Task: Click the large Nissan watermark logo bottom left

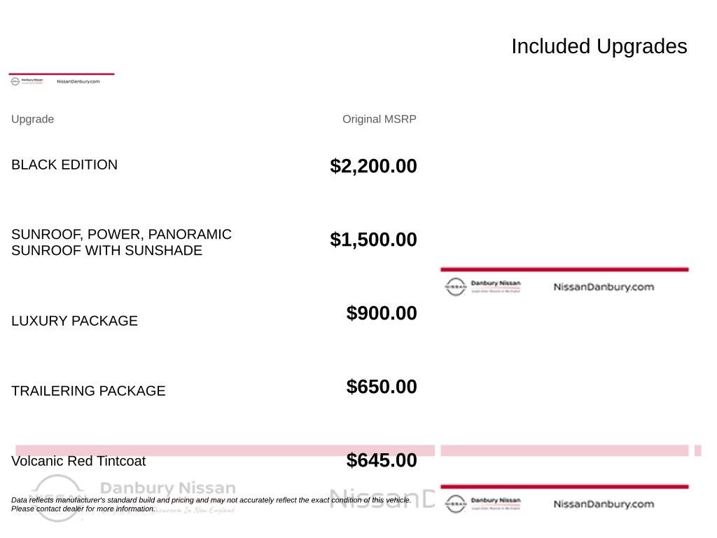Action: tap(57, 498)
